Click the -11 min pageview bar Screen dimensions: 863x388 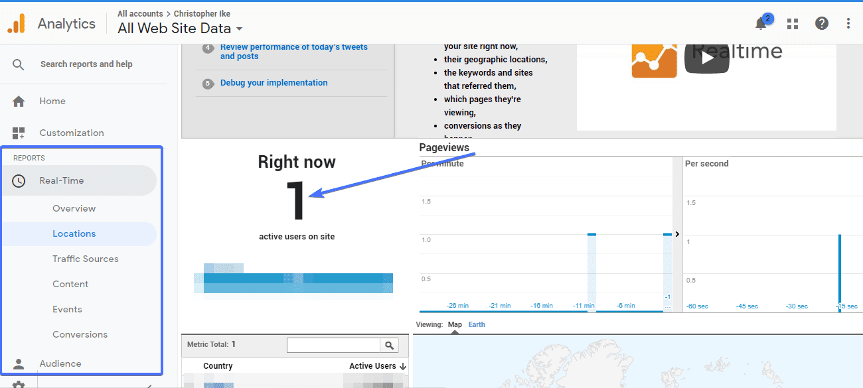click(591, 272)
